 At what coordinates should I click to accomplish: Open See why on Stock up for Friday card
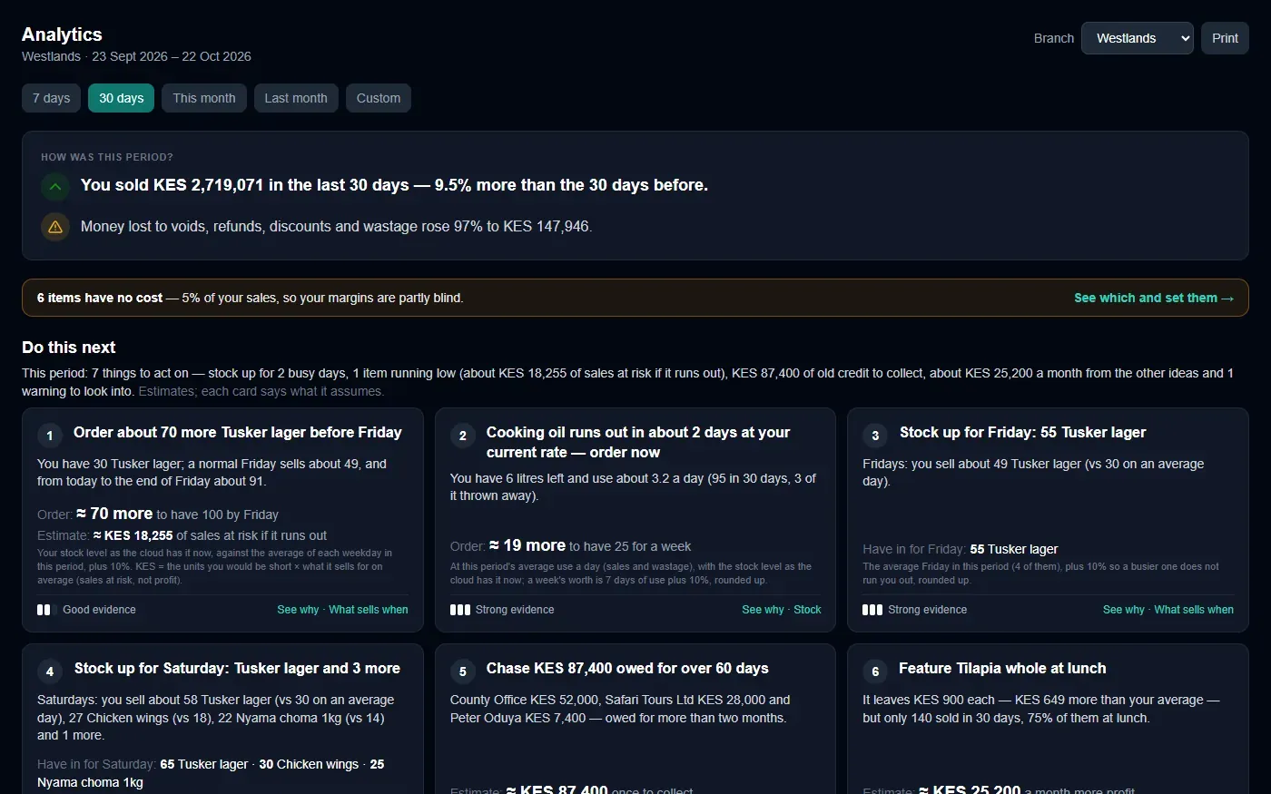tap(1124, 610)
